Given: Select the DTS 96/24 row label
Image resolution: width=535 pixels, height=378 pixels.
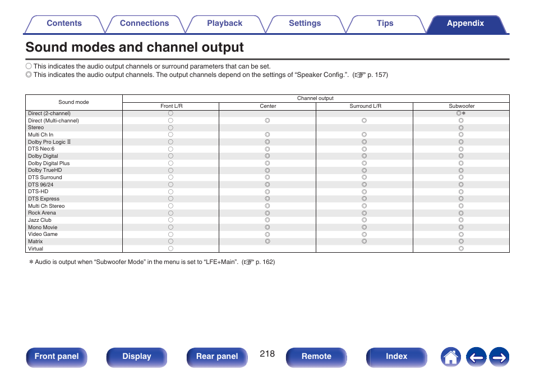Looking at the screenshot, I should pos(40,185).
